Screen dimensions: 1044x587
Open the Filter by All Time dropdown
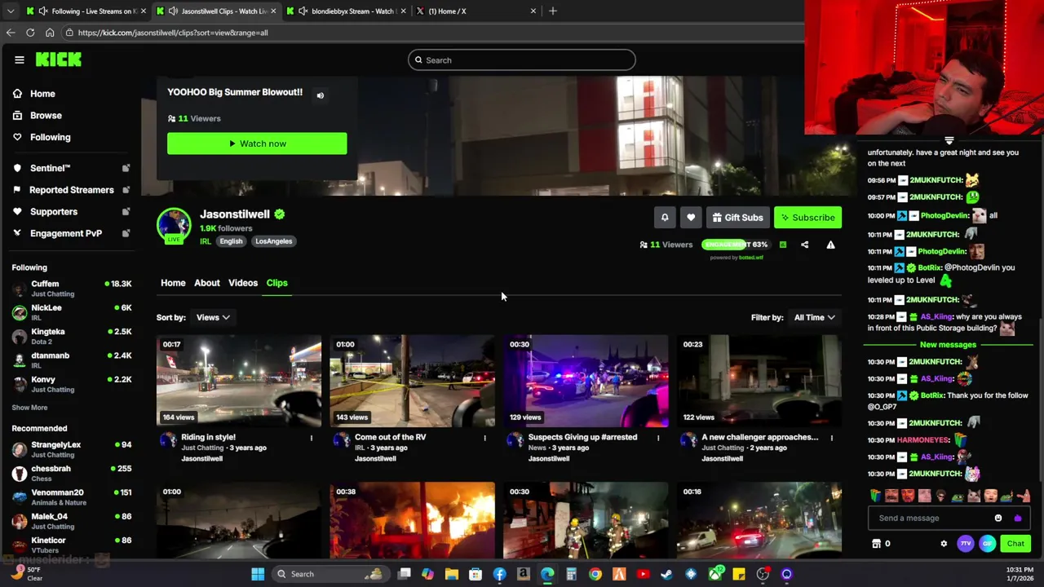[814, 317]
